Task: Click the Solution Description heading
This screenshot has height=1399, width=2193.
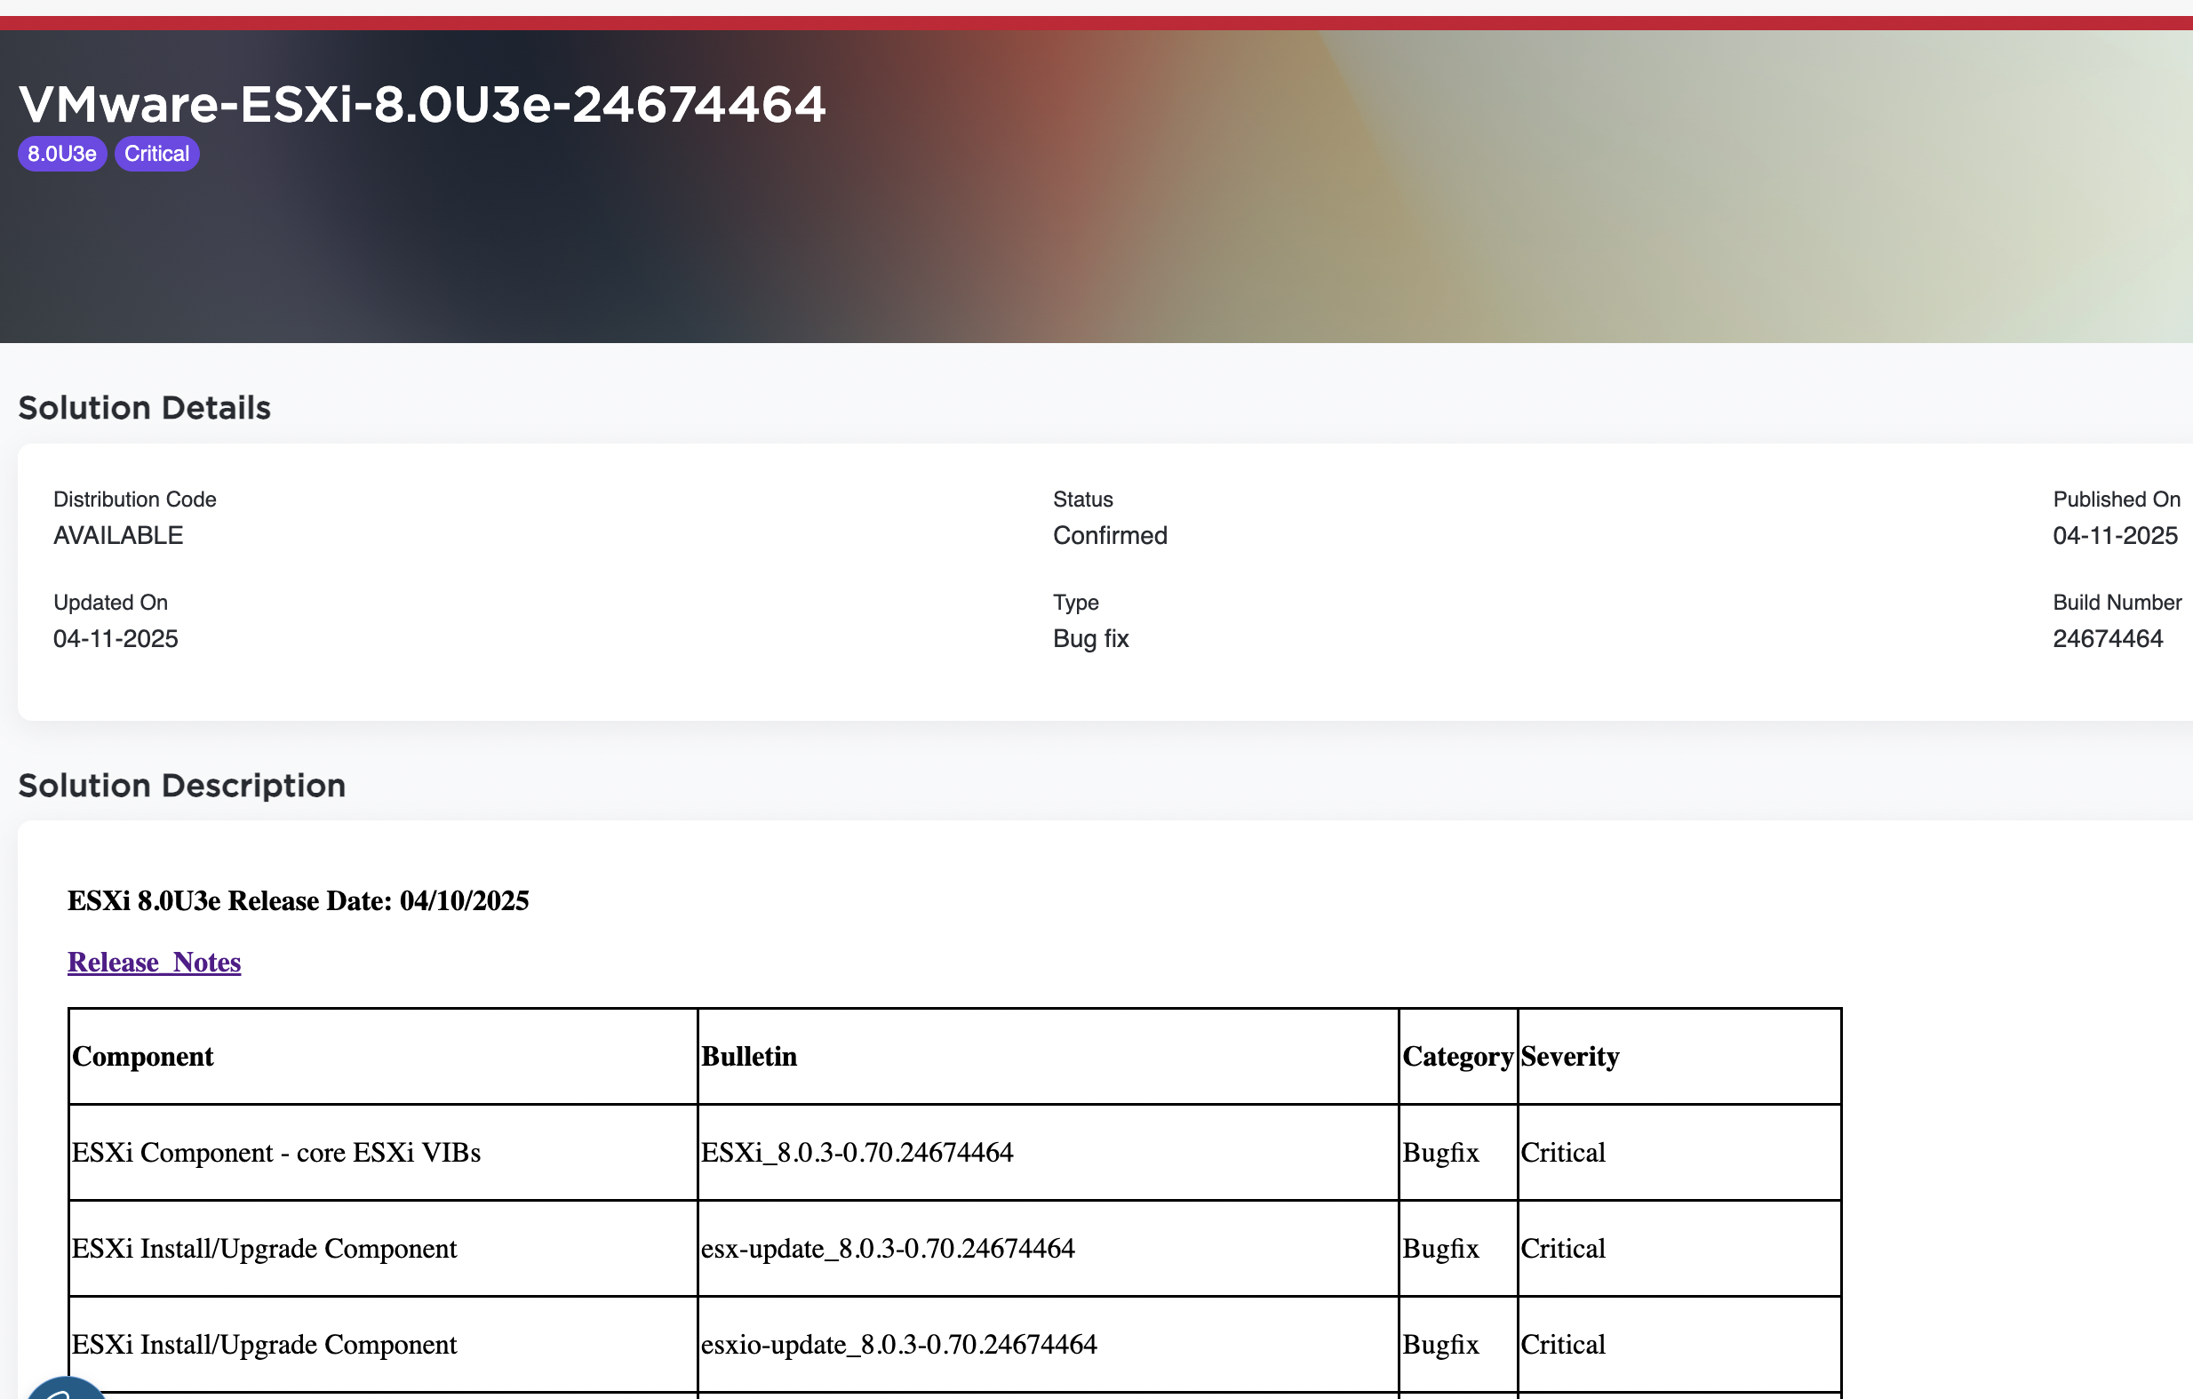Action: pyautogui.click(x=182, y=784)
